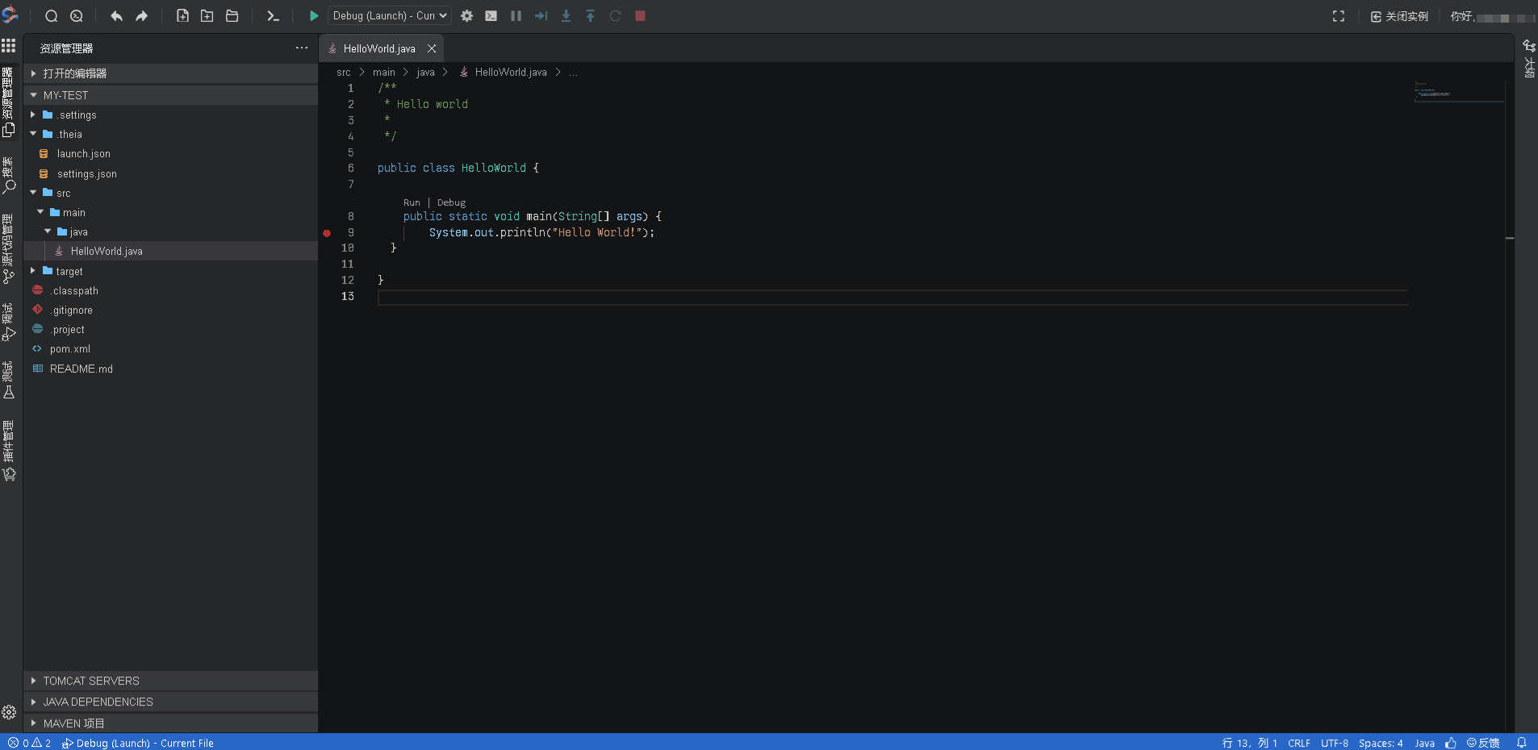Switch to the HelloWorld.java editor tab

click(379, 48)
